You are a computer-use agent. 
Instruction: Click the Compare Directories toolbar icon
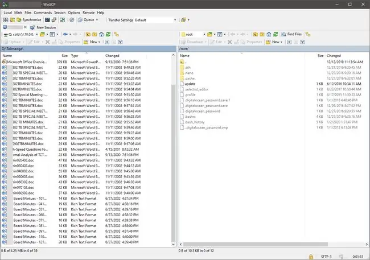(13, 20)
